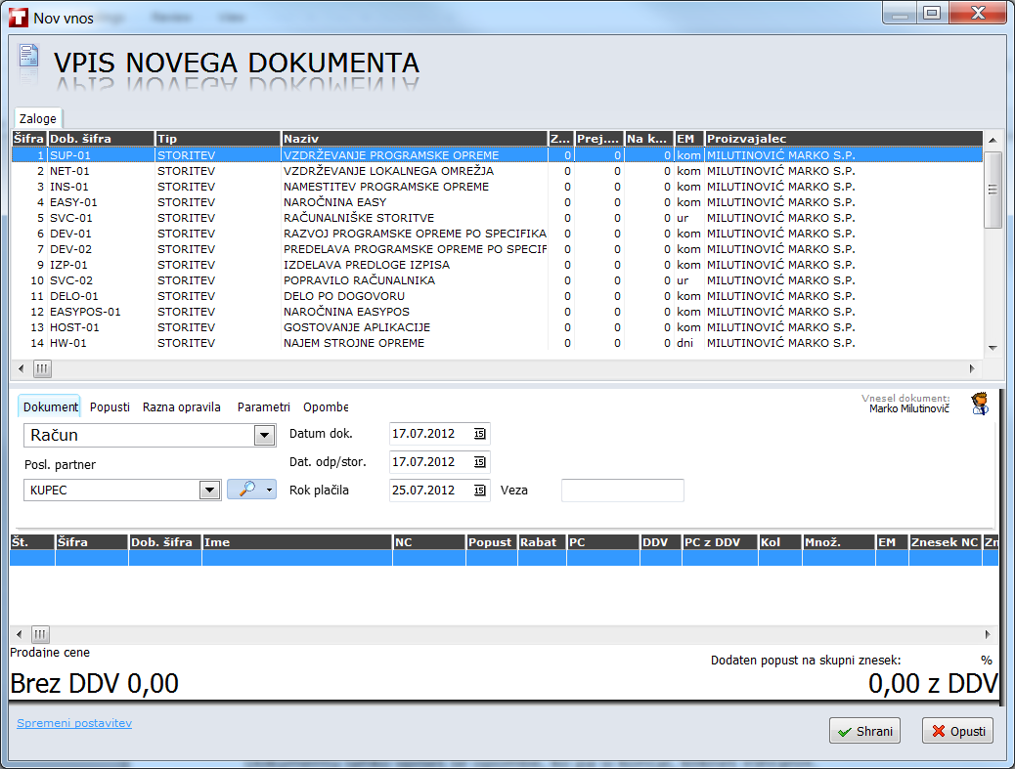This screenshot has height=769, width=1015.
Task: Cancel with the Opusti button
Action: [958, 731]
